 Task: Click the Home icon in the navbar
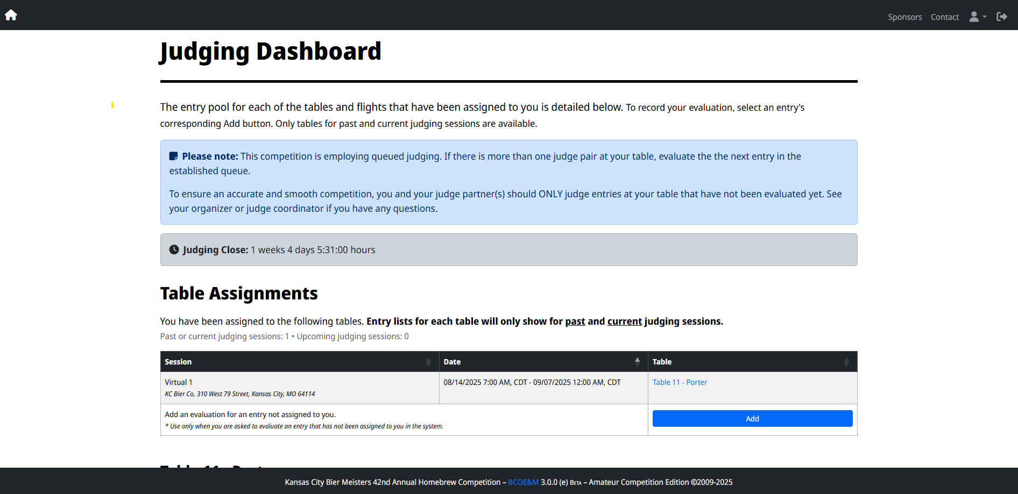(x=11, y=15)
